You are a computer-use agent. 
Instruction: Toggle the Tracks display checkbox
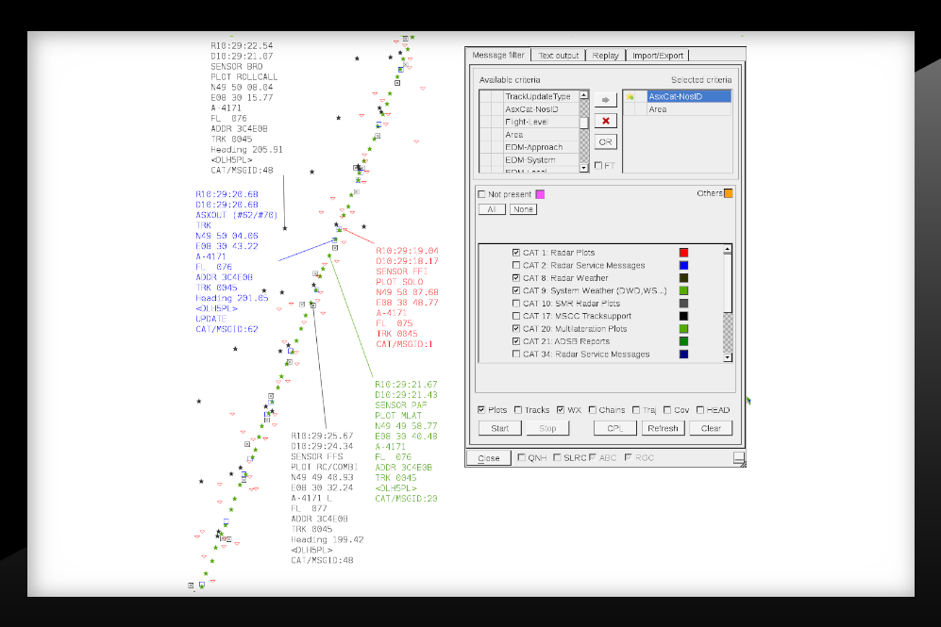coord(518,410)
